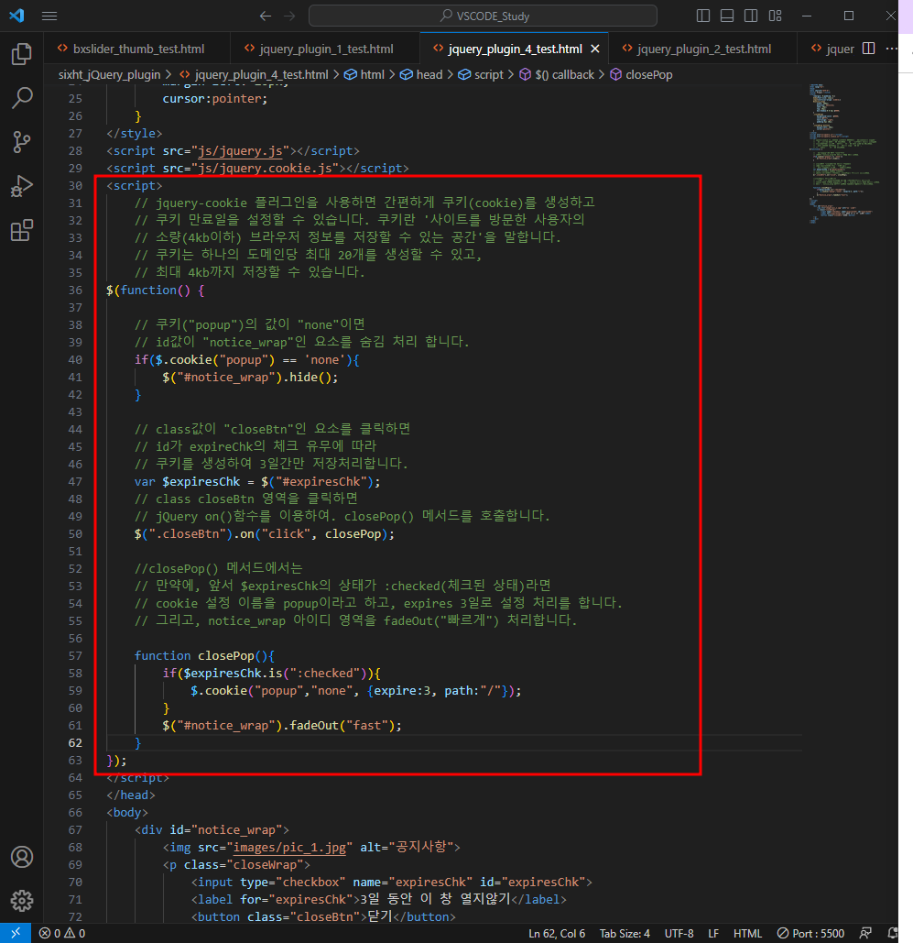Follow the js/jquery.js src link
This screenshot has height=943, width=913.
pos(240,151)
